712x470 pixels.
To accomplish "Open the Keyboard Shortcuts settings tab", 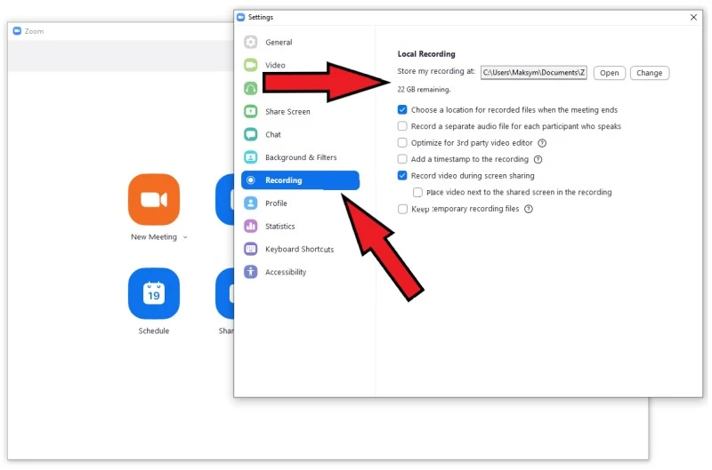I will [x=299, y=249].
